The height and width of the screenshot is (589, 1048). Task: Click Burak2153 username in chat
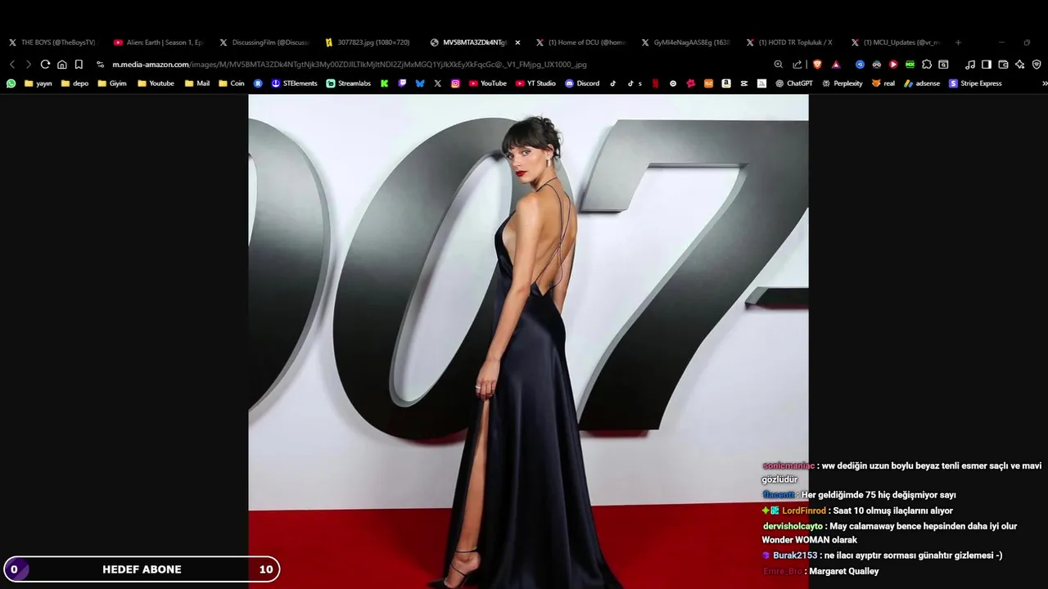click(x=795, y=555)
